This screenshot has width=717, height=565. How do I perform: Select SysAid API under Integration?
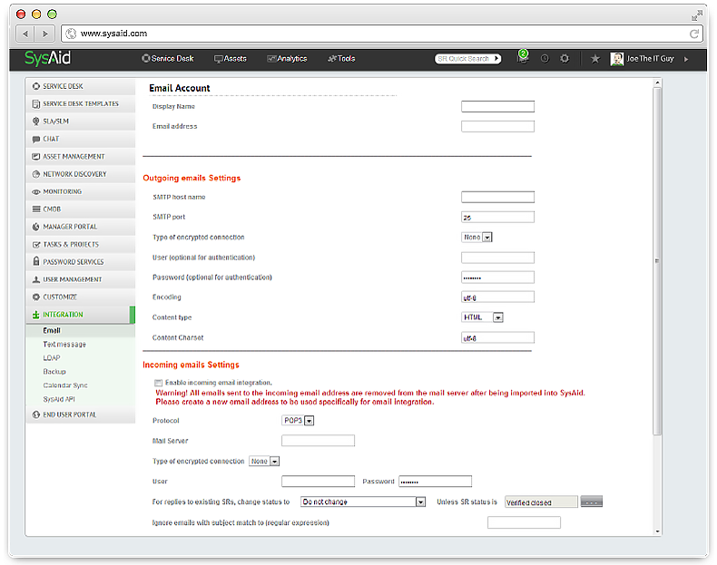[x=59, y=399]
